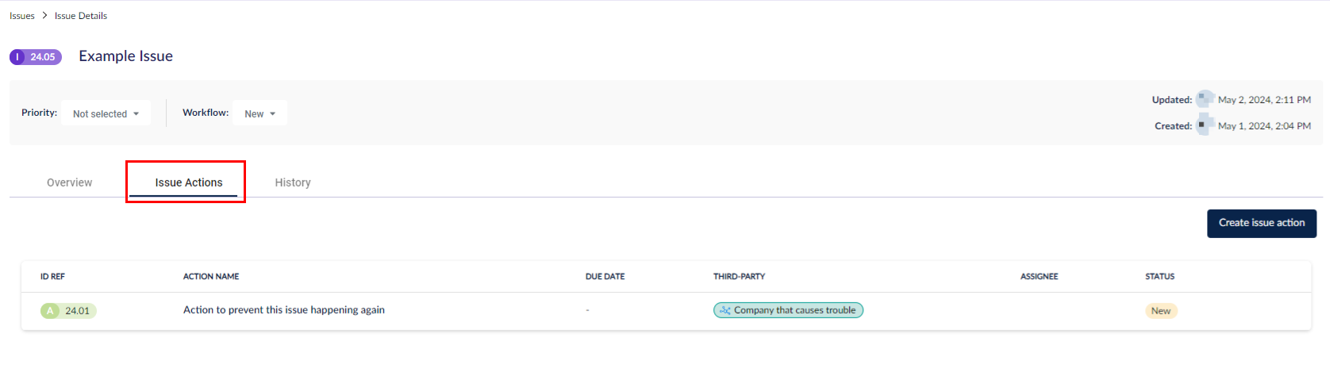Click the Company that causes trouble tag
Image resolution: width=1330 pixels, height=365 pixels.
pyautogui.click(x=788, y=310)
